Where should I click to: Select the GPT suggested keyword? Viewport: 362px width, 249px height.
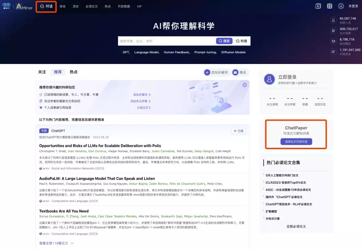(x=126, y=52)
